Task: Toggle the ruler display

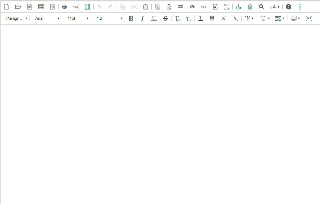Action: coord(181,7)
